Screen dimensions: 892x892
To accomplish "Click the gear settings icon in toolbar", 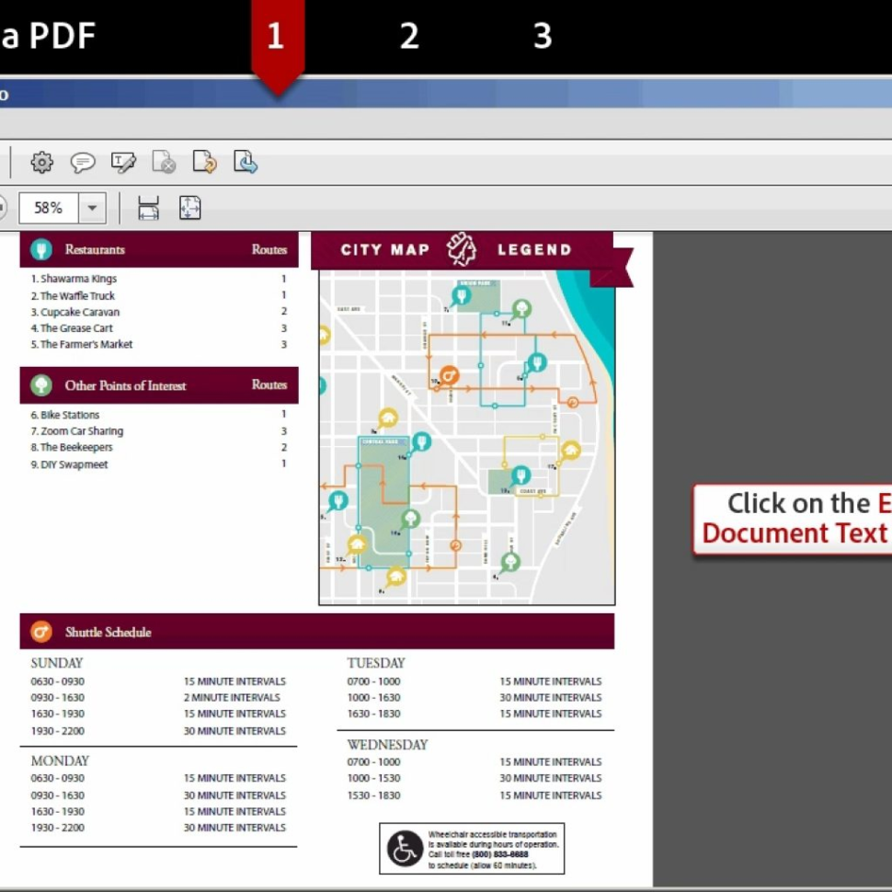I will [x=41, y=163].
